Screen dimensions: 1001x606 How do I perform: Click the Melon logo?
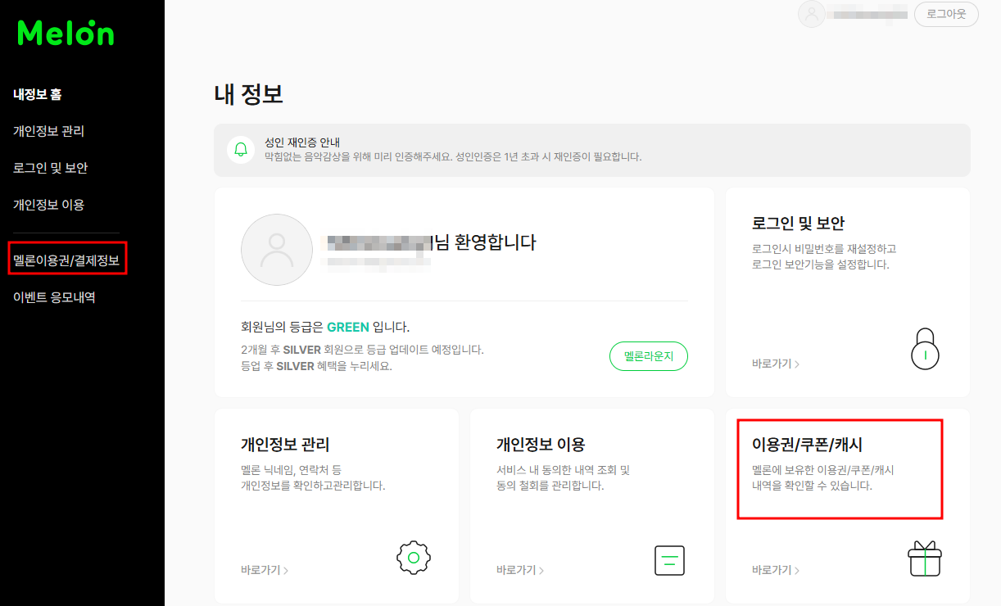[66, 32]
